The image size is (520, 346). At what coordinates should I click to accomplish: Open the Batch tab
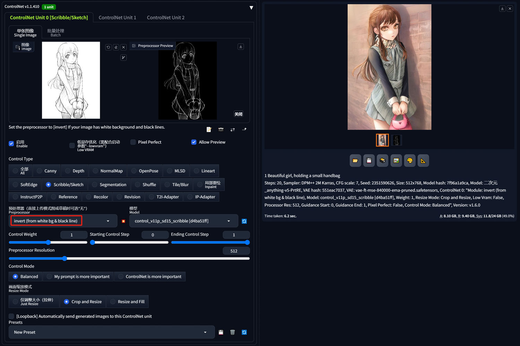(55, 33)
